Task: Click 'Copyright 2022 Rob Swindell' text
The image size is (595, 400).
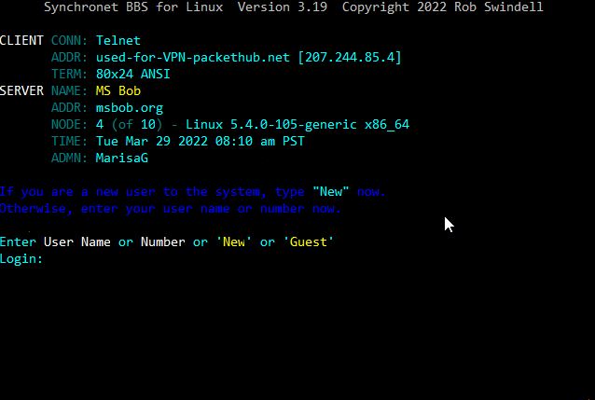Action: pyautogui.click(x=442, y=7)
